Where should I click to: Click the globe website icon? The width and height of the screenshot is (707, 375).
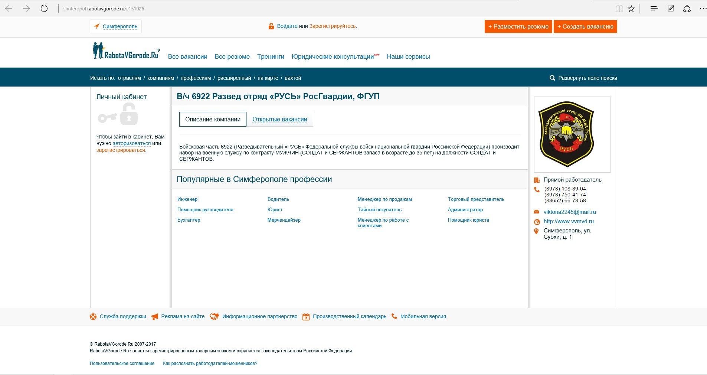537,222
